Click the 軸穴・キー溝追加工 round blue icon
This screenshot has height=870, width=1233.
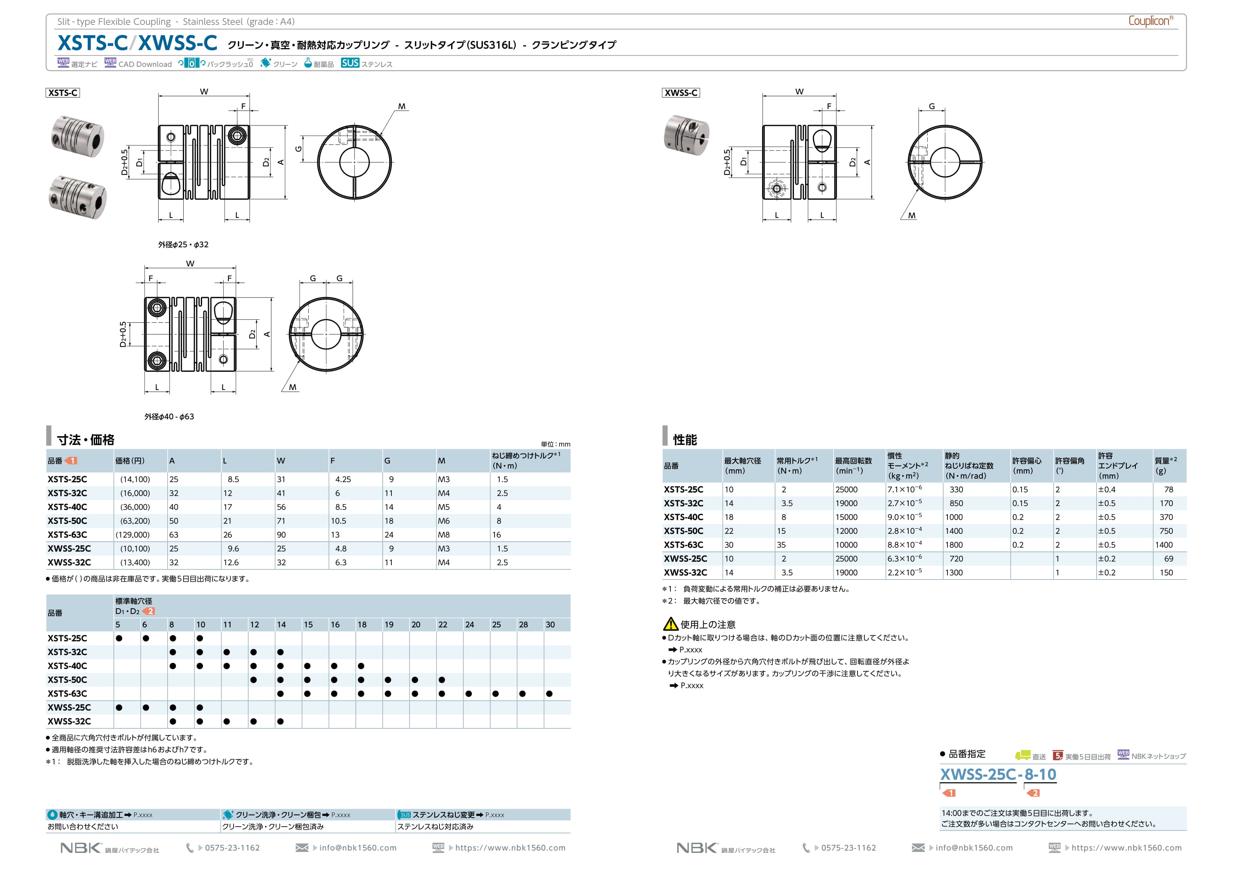[52, 815]
